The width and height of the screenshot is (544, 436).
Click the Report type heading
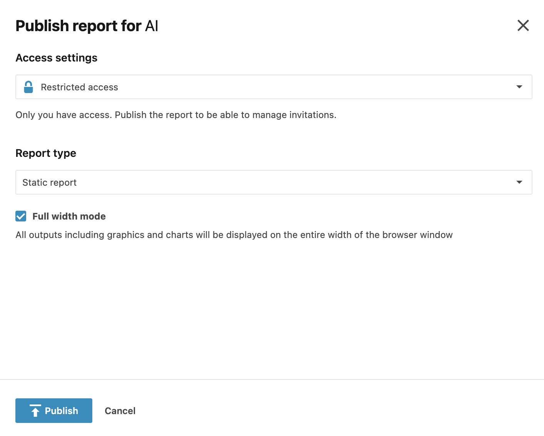46,153
